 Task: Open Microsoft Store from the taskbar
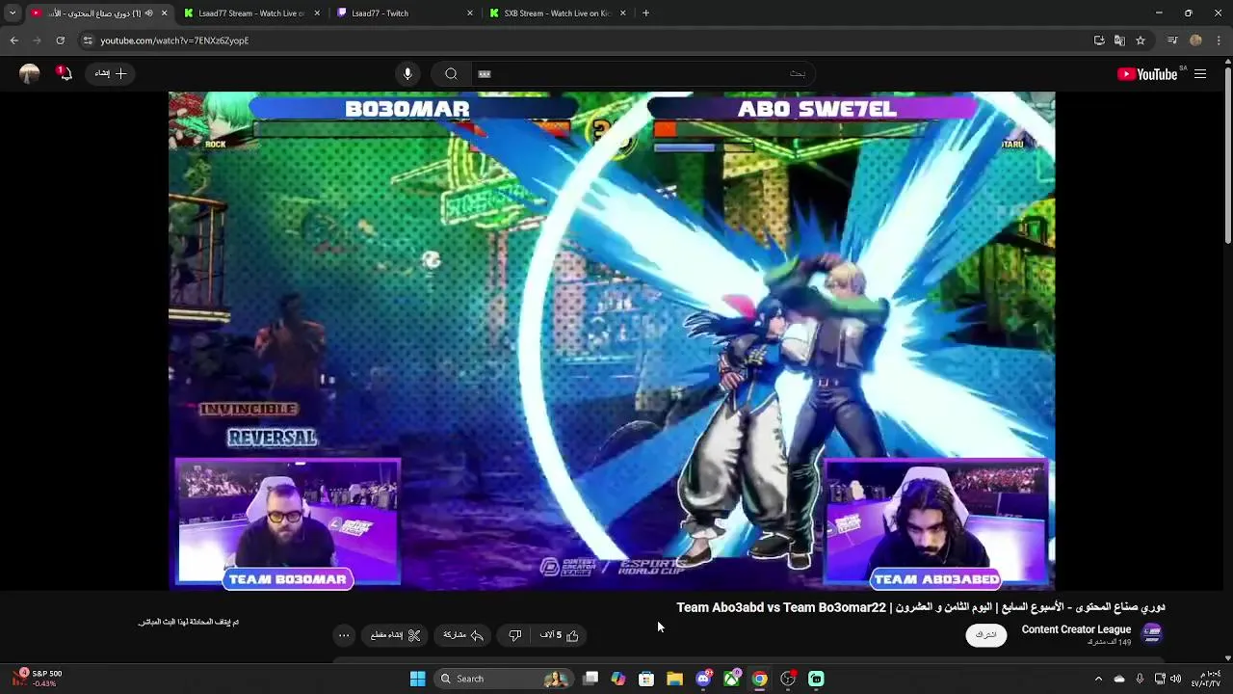[x=646, y=679]
